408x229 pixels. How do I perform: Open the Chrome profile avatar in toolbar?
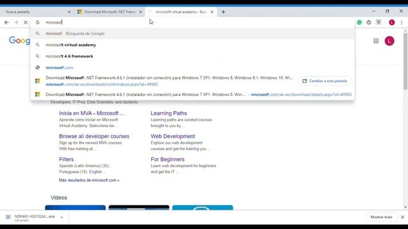[x=391, y=23]
